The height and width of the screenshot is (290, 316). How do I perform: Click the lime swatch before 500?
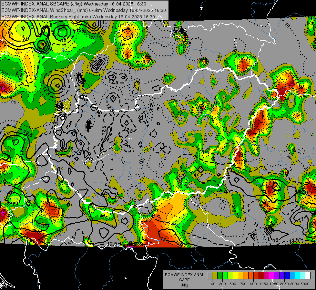point(230,276)
